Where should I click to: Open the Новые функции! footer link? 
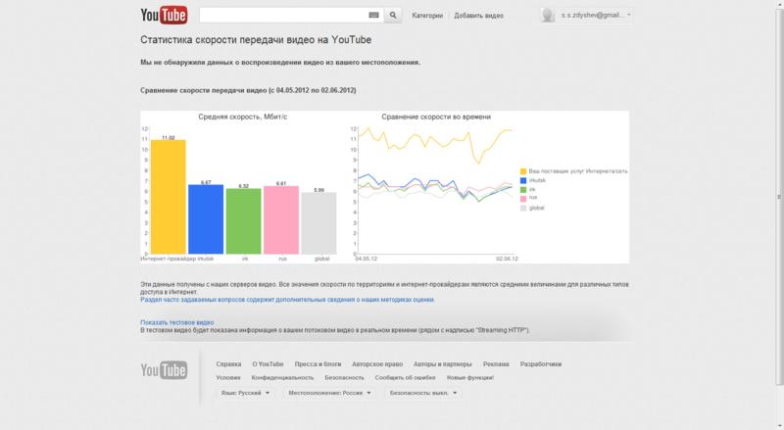[x=470, y=377]
